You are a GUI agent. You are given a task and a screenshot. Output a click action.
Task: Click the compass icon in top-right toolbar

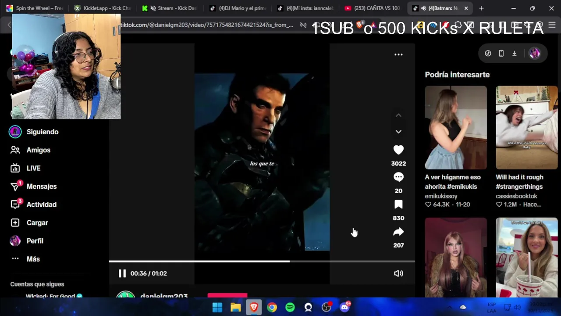click(x=488, y=54)
